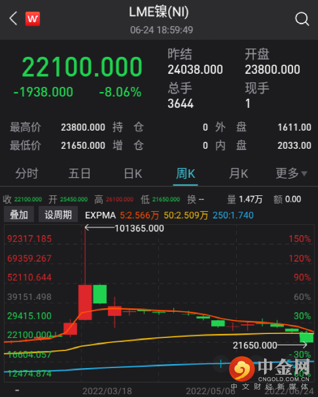Click the 21650.000 low price label

coord(255,345)
